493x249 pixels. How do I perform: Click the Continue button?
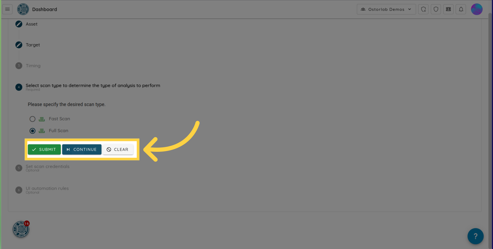click(x=82, y=150)
